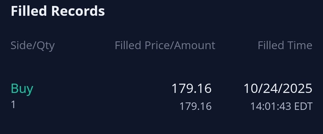
Task: Click the Filled Records heading
Action: click(x=58, y=11)
